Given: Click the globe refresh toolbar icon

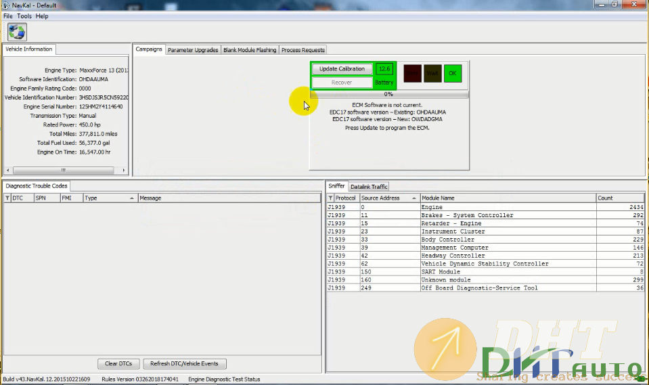Looking at the screenshot, I should point(17,32).
